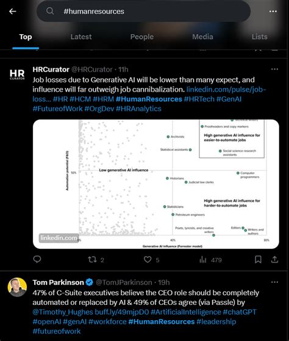Bookmark the HRCurator post
289x341 pixels.
[x=258, y=259]
